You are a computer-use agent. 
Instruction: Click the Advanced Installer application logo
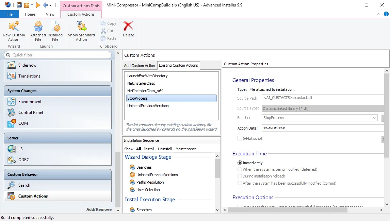pos(8,5)
